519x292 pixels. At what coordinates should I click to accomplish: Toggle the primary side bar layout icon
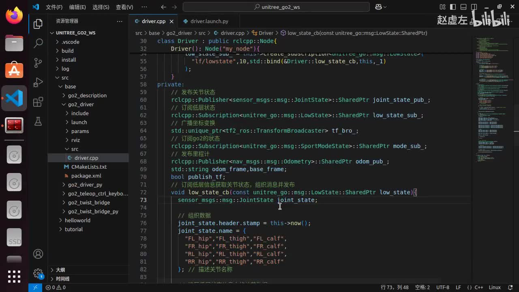click(x=453, y=7)
